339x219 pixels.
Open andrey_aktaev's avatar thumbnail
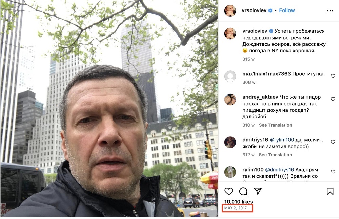pos(230,100)
